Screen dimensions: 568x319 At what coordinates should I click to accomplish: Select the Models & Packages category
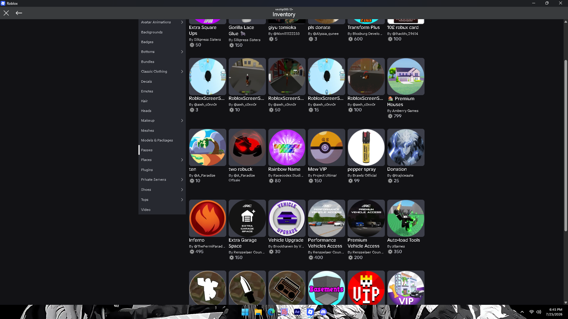pyautogui.click(x=162, y=140)
